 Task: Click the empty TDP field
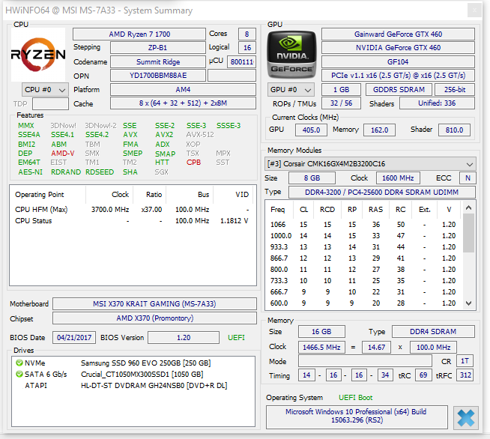(x=51, y=103)
